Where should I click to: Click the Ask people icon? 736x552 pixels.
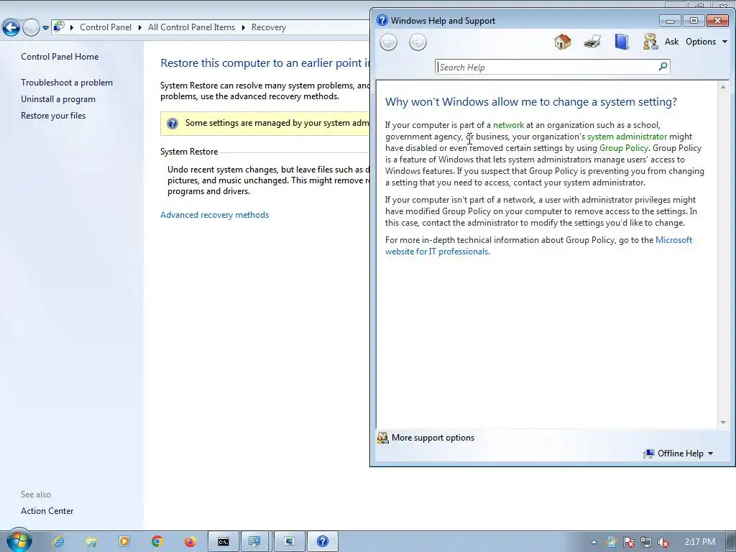650,42
